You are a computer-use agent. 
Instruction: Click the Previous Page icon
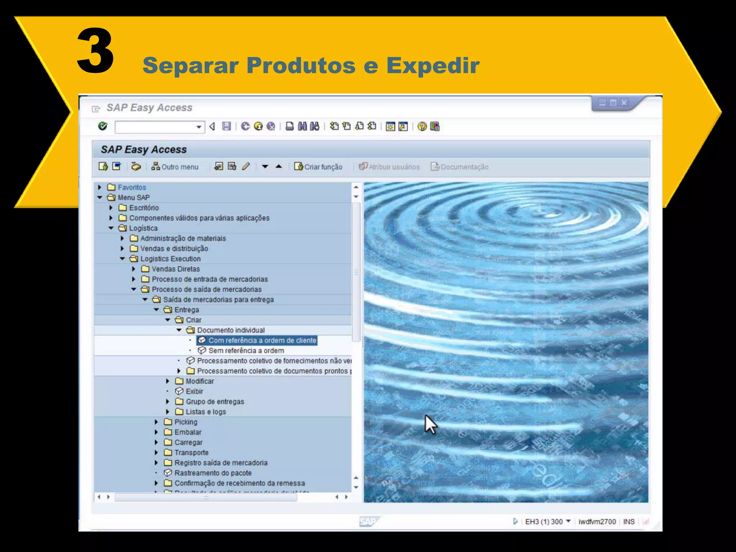[x=347, y=126]
